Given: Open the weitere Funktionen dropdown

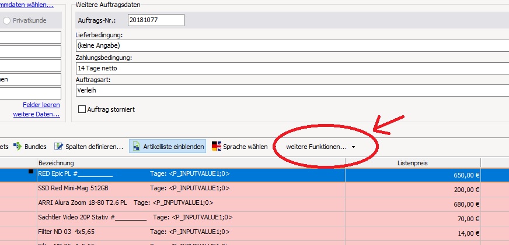Looking at the screenshot, I should (x=320, y=147).
